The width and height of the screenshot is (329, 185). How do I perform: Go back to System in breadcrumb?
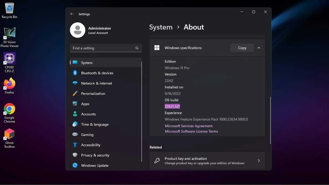click(x=161, y=27)
